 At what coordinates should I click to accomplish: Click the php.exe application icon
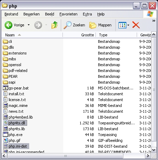click(5, 135)
